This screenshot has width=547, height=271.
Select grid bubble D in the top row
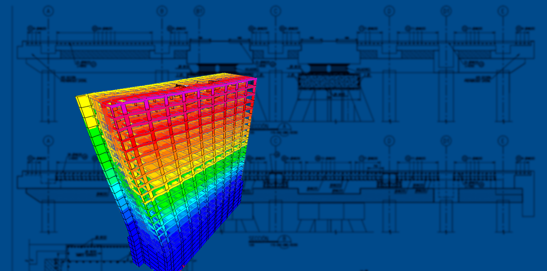pos(389,10)
